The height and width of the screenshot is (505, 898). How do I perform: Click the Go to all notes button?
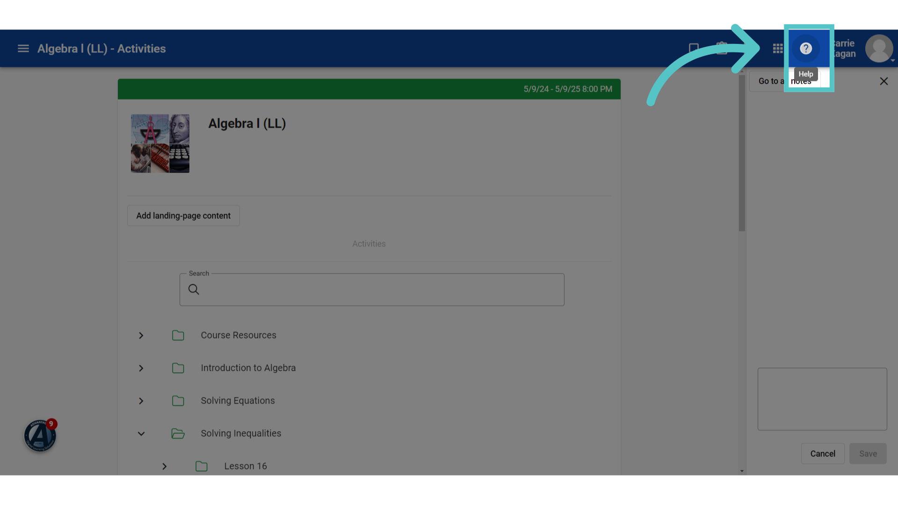(785, 81)
